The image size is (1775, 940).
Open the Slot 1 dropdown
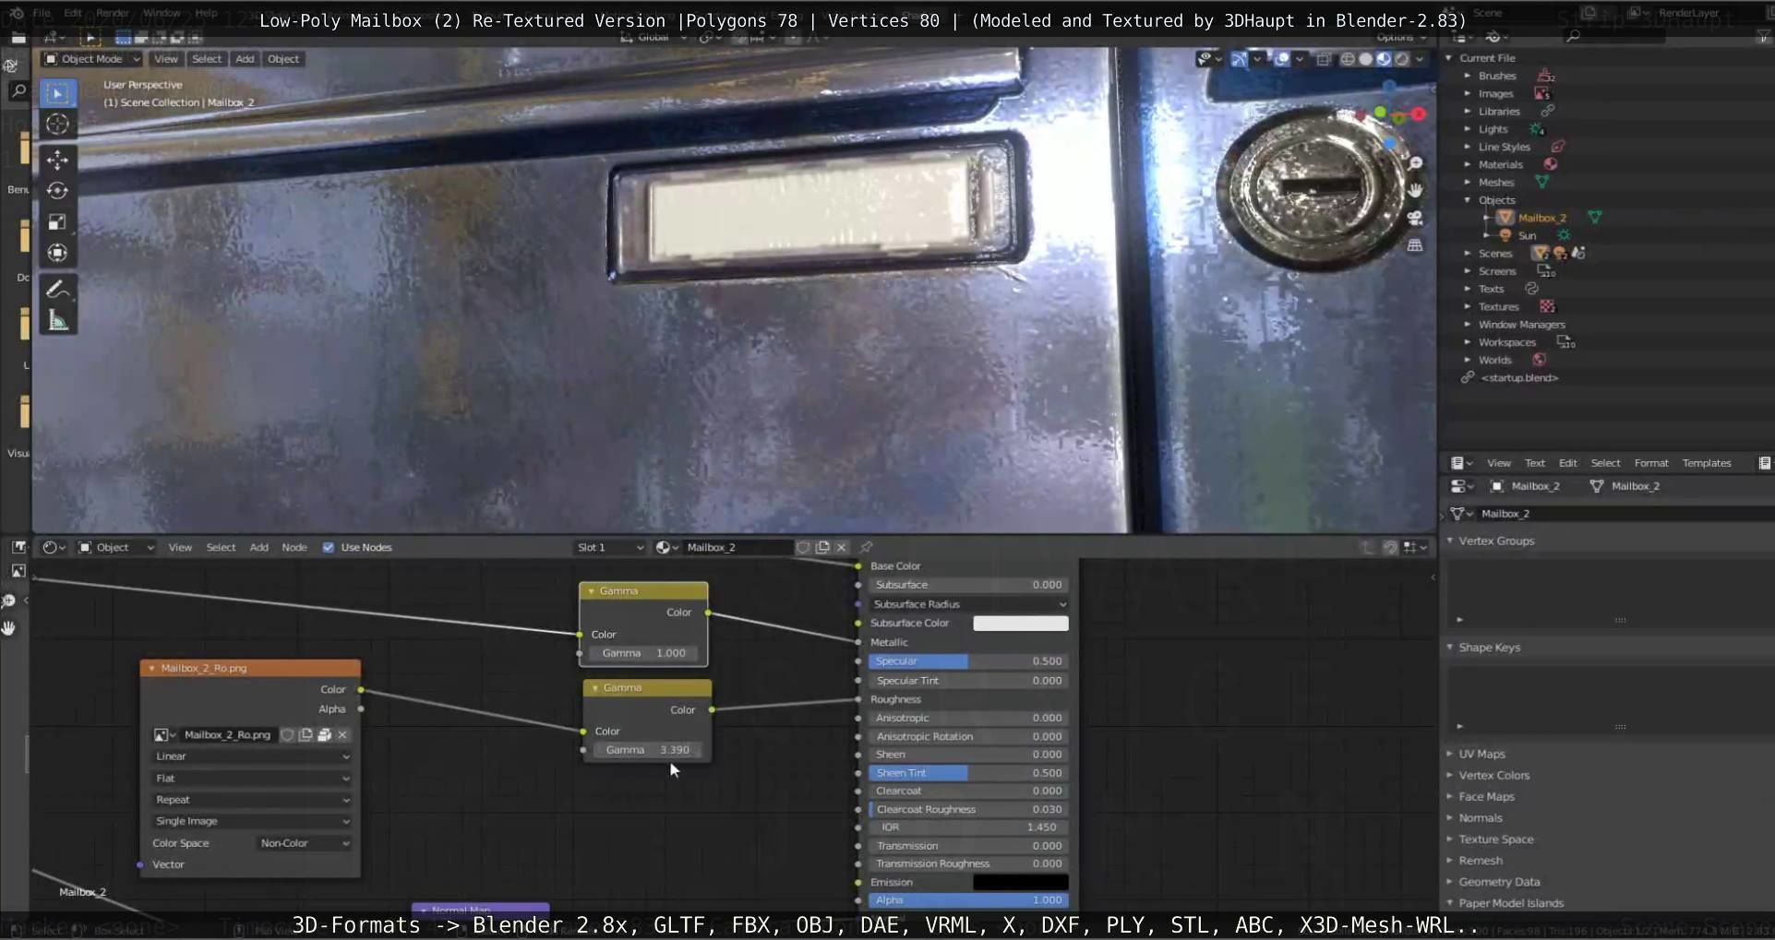point(610,548)
